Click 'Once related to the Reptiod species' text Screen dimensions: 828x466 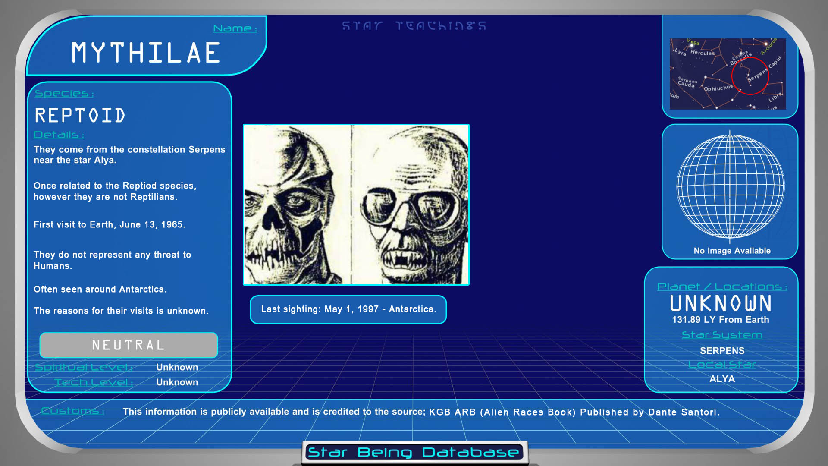pos(115,191)
